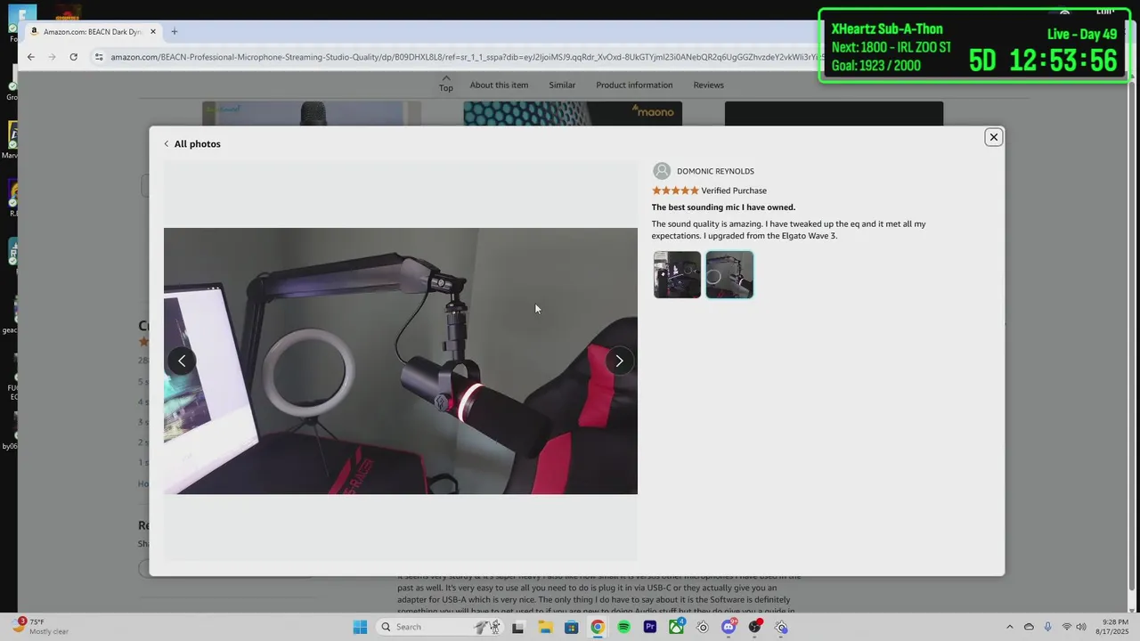Show the next review photo
Image resolution: width=1140 pixels, height=641 pixels.
click(619, 361)
